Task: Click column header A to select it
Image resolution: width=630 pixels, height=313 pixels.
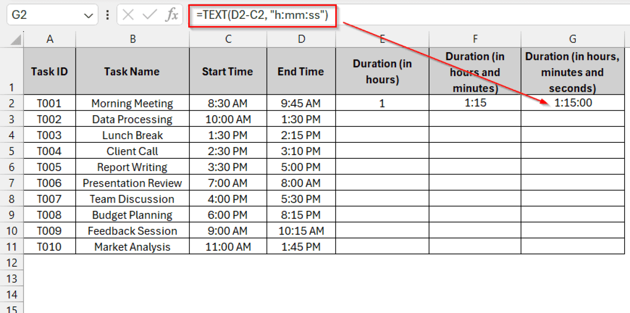Action: 50,39
